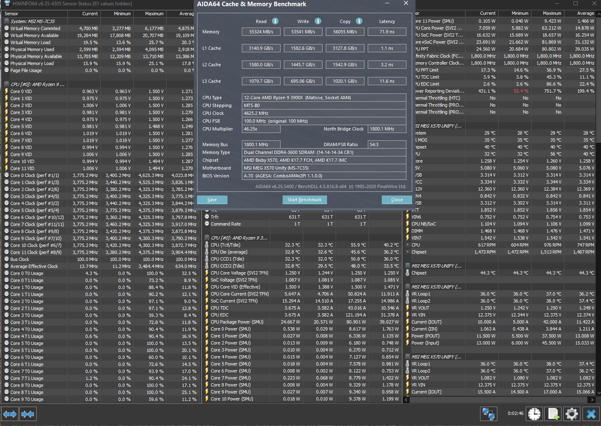601x426 pixels.
Task: Click the right panel horizontal scroll left arrow
Action: click(x=407, y=399)
